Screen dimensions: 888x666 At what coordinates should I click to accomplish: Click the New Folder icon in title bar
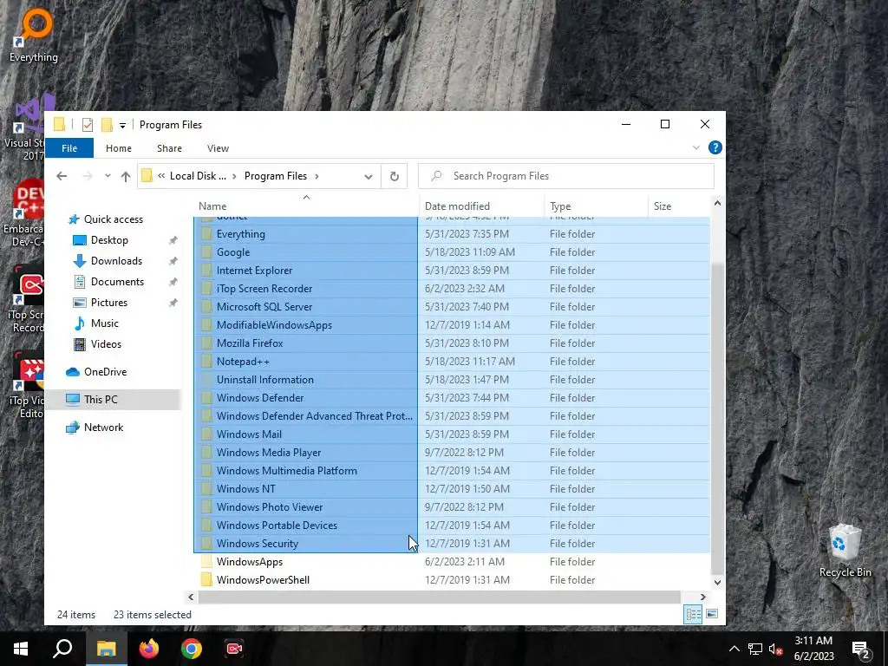click(x=107, y=125)
